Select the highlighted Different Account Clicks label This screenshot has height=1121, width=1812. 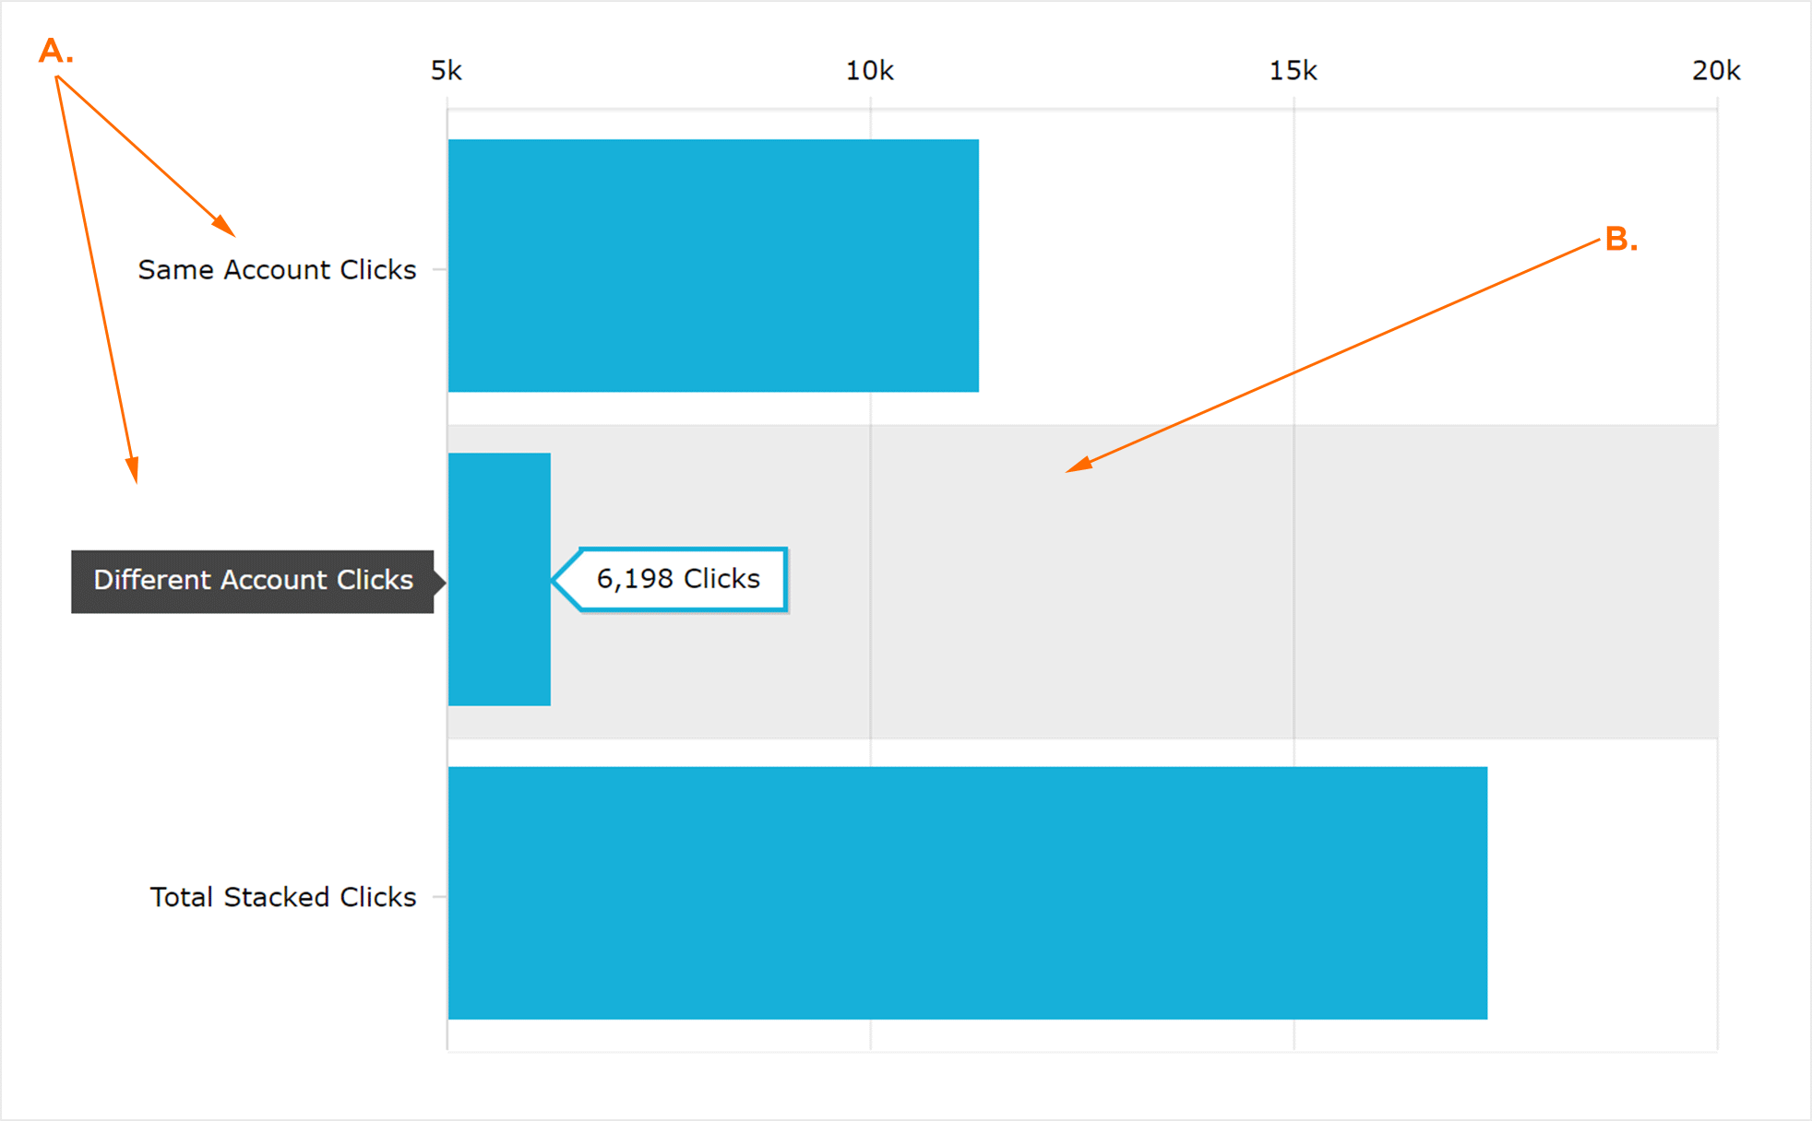click(x=252, y=581)
